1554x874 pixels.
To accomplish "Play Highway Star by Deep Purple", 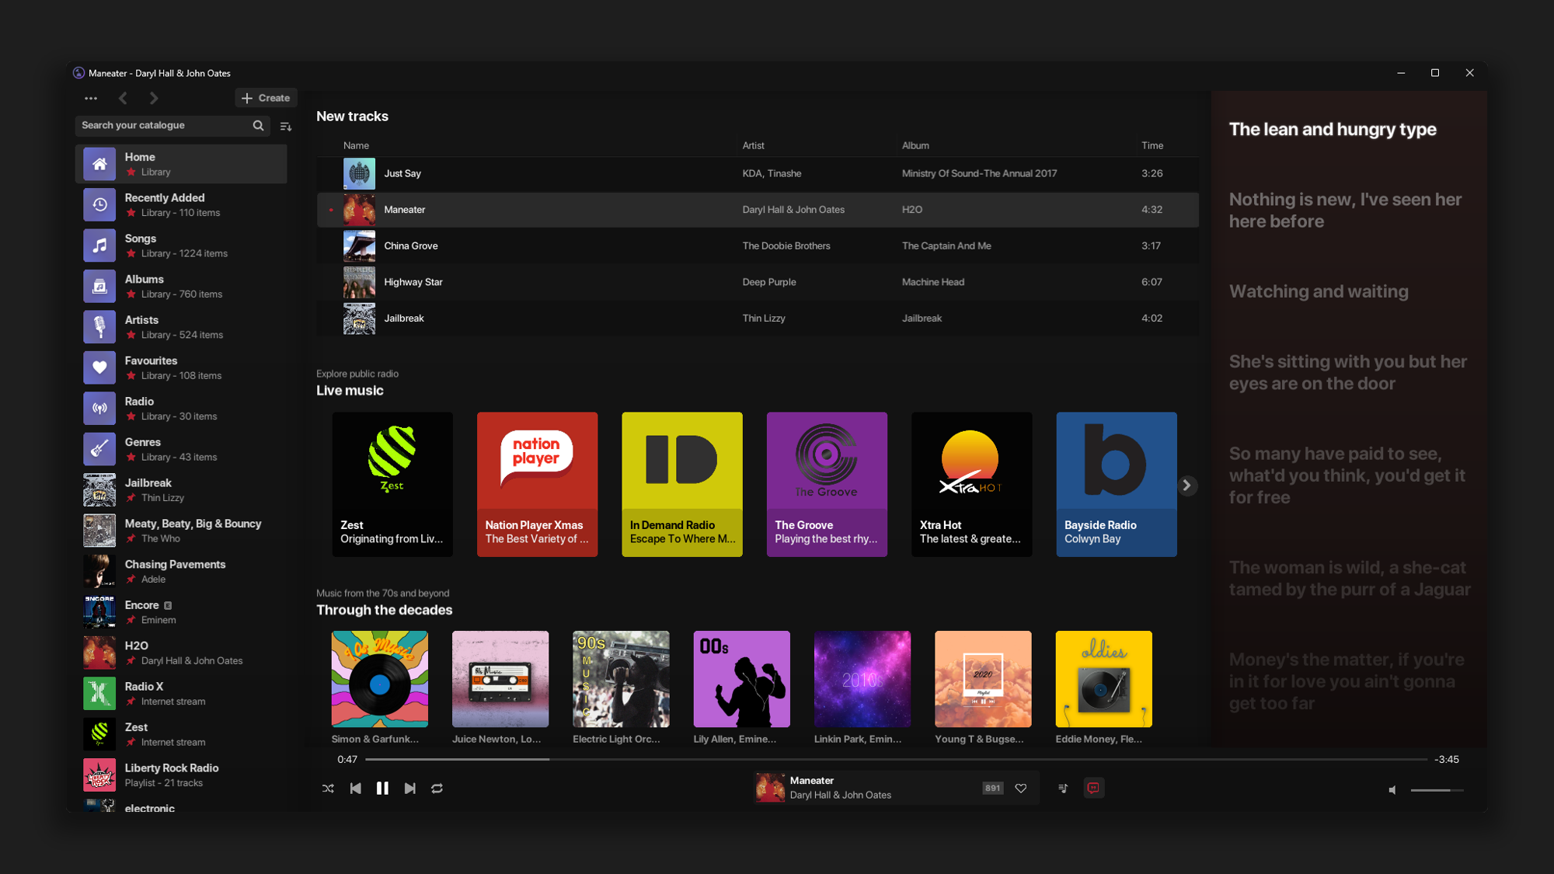I will pyautogui.click(x=413, y=282).
